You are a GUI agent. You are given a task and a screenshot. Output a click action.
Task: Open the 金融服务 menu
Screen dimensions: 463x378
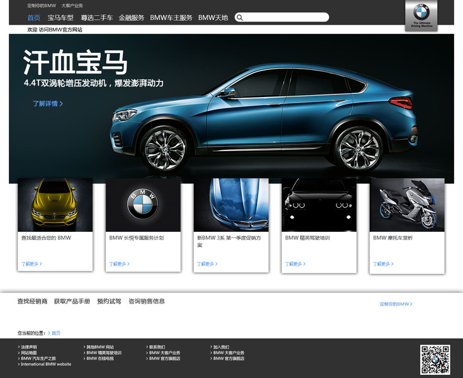point(131,18)
